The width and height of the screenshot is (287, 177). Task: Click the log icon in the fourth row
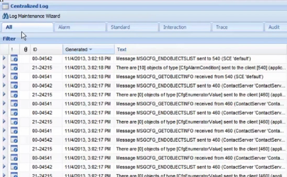pyautogui.click(x=14, y=86)
